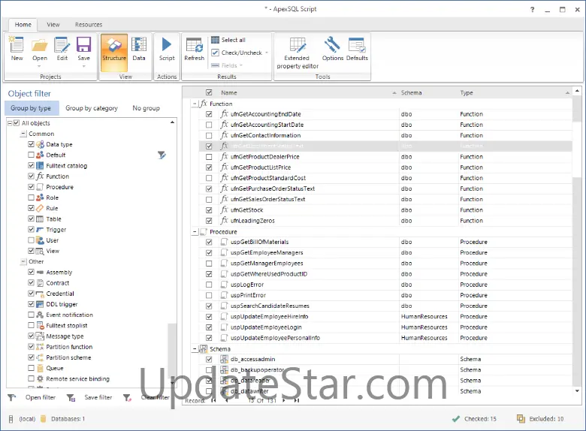Open the Options tool
This screenshot has height=431, width=586.
coord(332,49)
